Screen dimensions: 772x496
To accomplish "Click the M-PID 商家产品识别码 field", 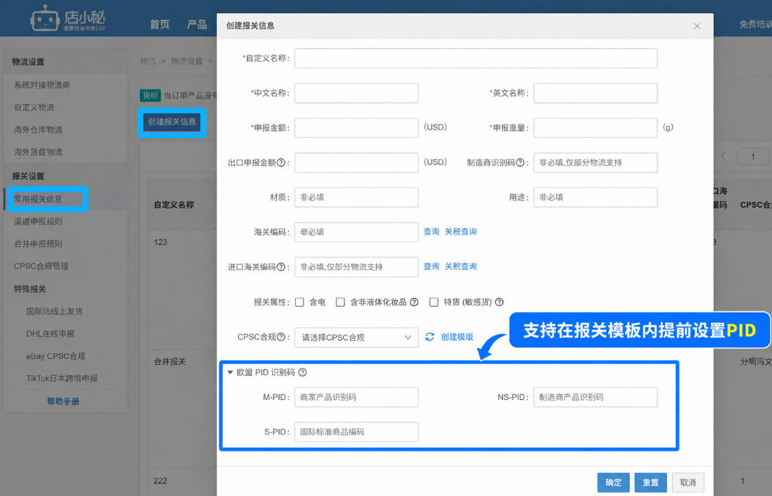I will tap(356, 397).
